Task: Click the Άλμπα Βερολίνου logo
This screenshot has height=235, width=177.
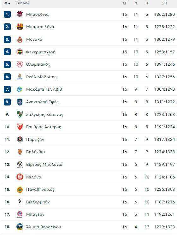Action: pos(20,227)
